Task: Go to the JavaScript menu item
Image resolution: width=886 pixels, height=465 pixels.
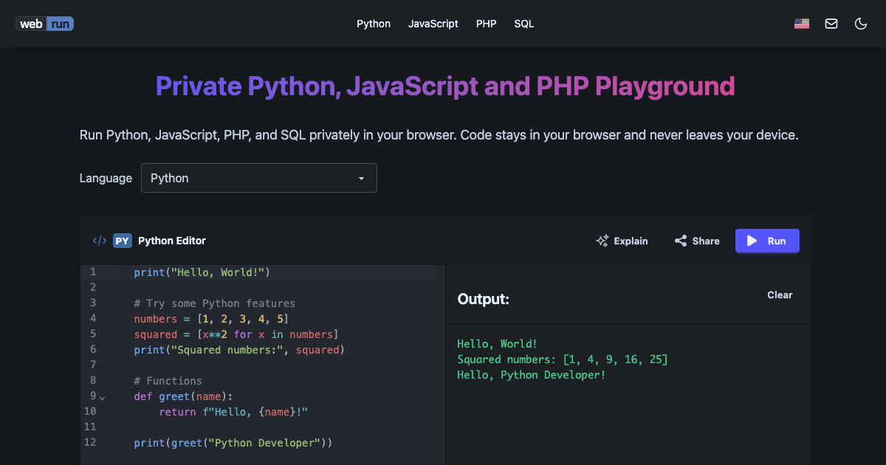Action: (433, 24)
